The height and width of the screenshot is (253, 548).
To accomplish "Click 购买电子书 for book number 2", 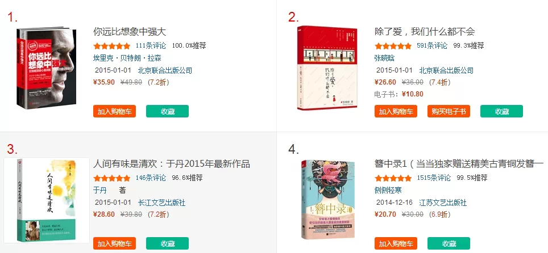I will [449, 111].
